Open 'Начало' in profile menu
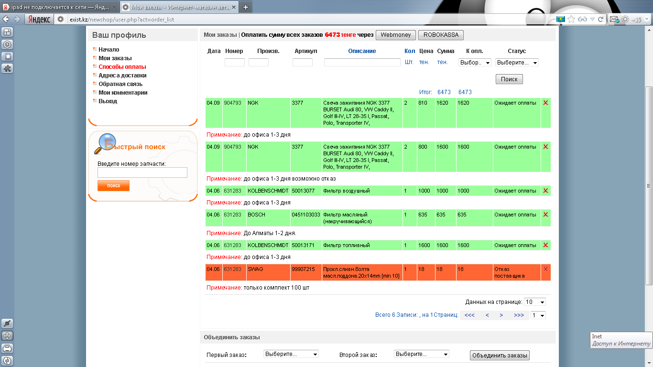The height and width of the screenshot is (367, 653). tap(109, 50)
